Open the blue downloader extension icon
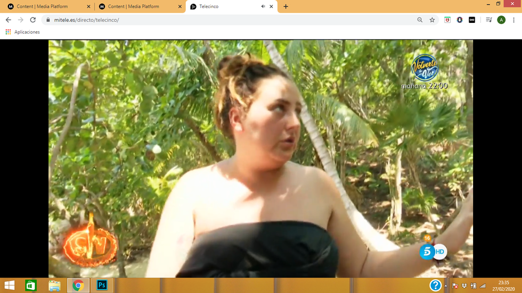The image size is (522, 293). 460,20
